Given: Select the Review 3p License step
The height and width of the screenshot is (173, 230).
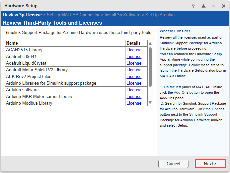Looking at the screenshot, I should coord(22,15).
